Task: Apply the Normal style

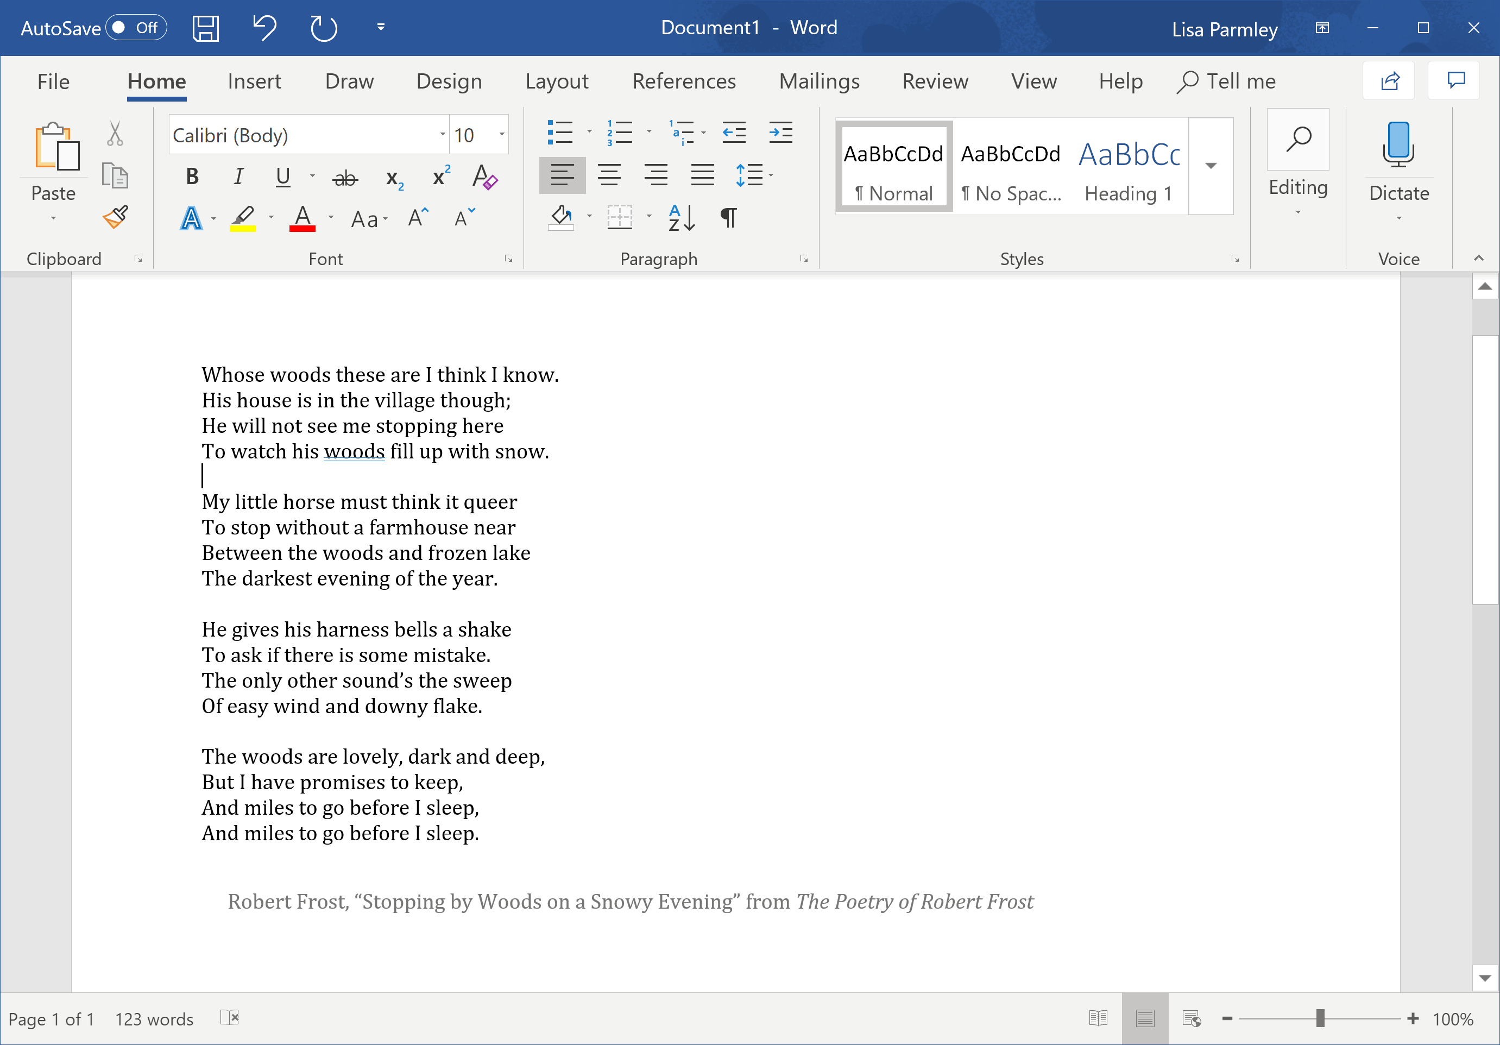Action: (893, 167)
